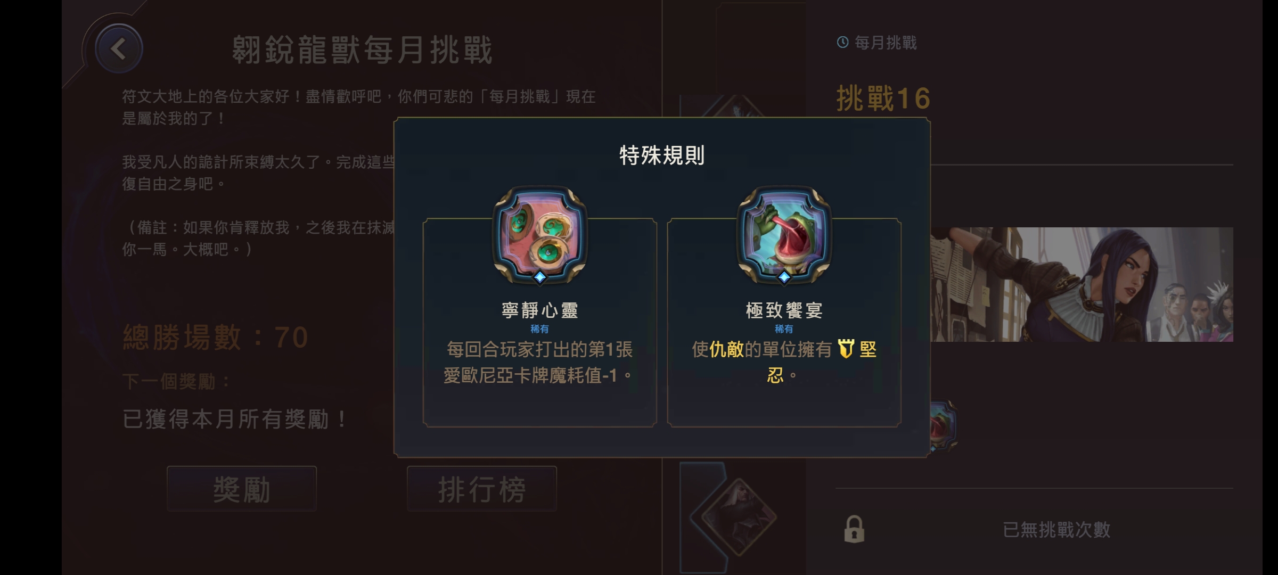Image resolution: width=1278 pixels, height=575 pixels.
Task: Click blue rarity gem under 寧靜心靈 icon
Action: pos(540,277)
